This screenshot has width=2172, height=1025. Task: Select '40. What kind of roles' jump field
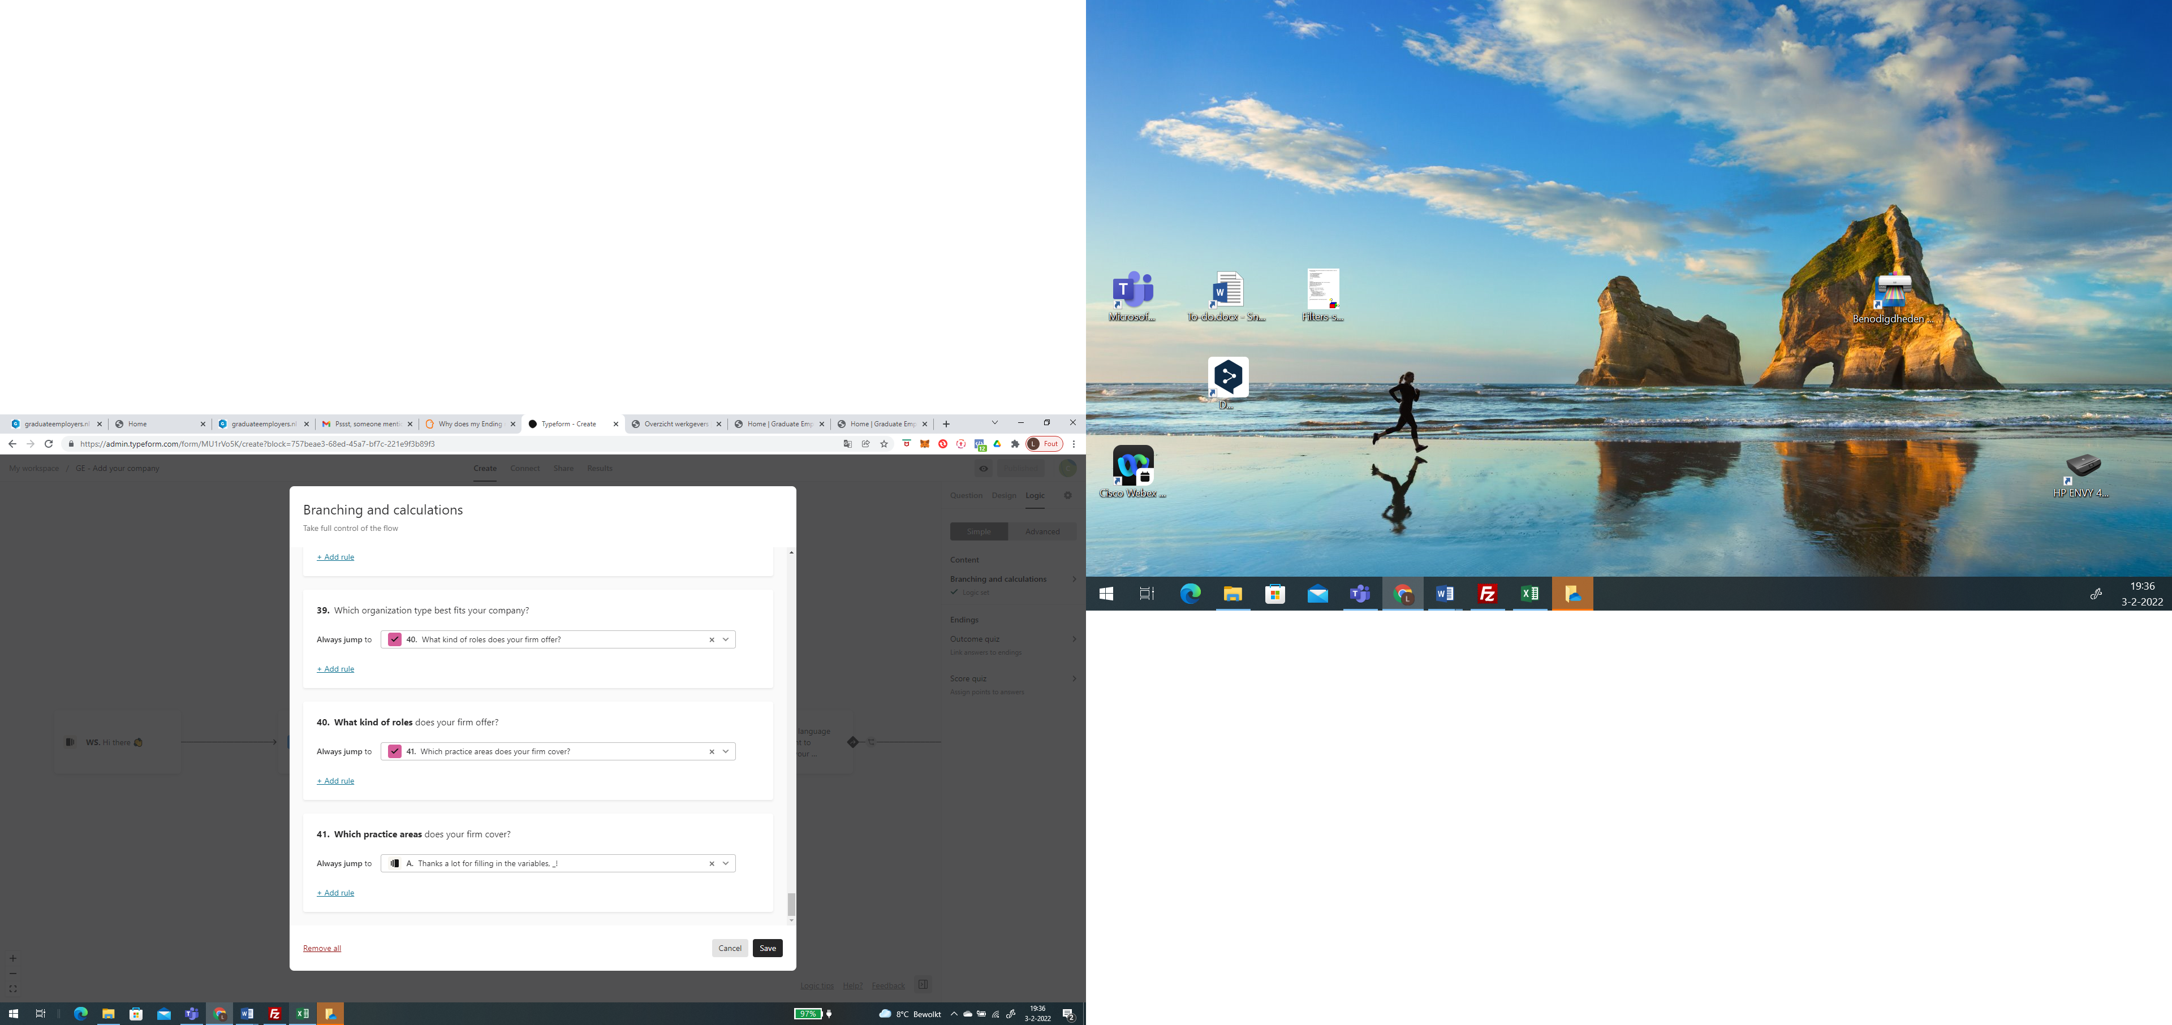pyautogui.click(x=557, y=640)
